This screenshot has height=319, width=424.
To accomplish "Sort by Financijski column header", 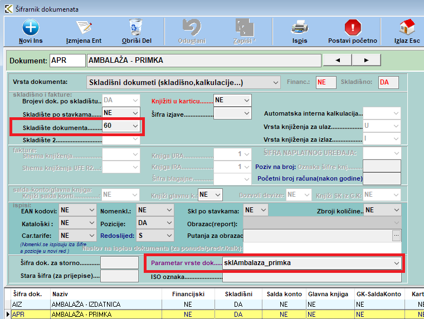I will pos(188,294).
